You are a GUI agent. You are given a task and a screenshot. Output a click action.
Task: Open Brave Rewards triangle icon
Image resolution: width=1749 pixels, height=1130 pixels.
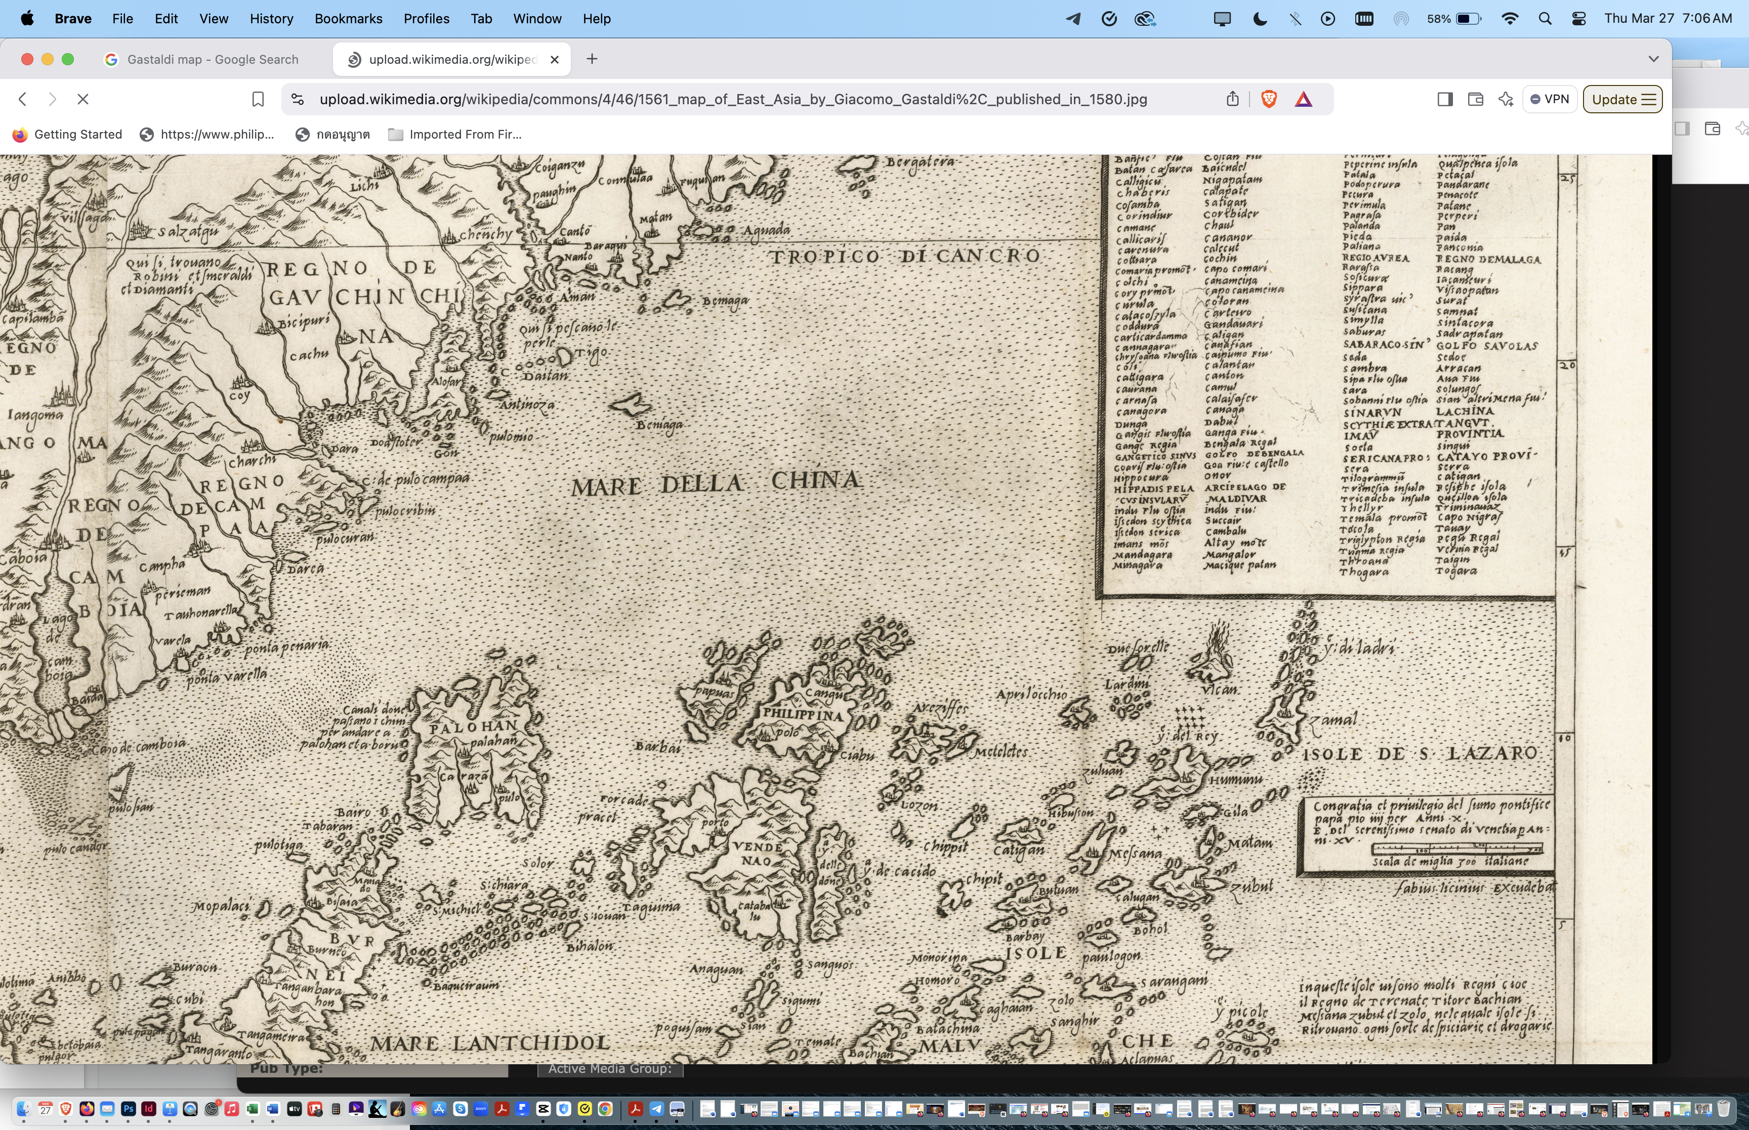tap(1304, 99)
